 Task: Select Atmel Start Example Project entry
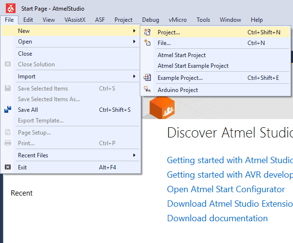click(x=215, y=66)
